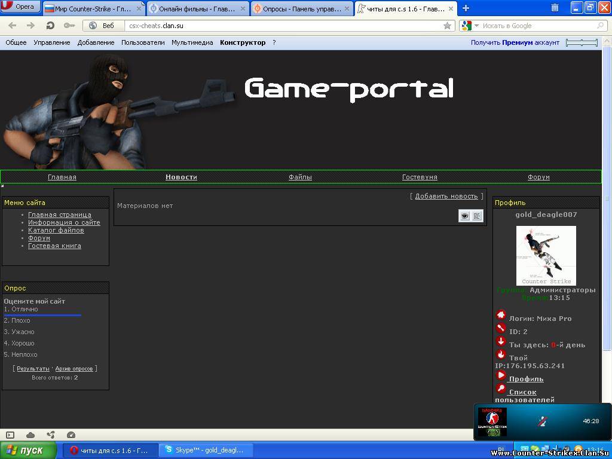The image size is (612, 459).
Task: Open Информация о сайте in site menu
Action: [x=64, y=222]
